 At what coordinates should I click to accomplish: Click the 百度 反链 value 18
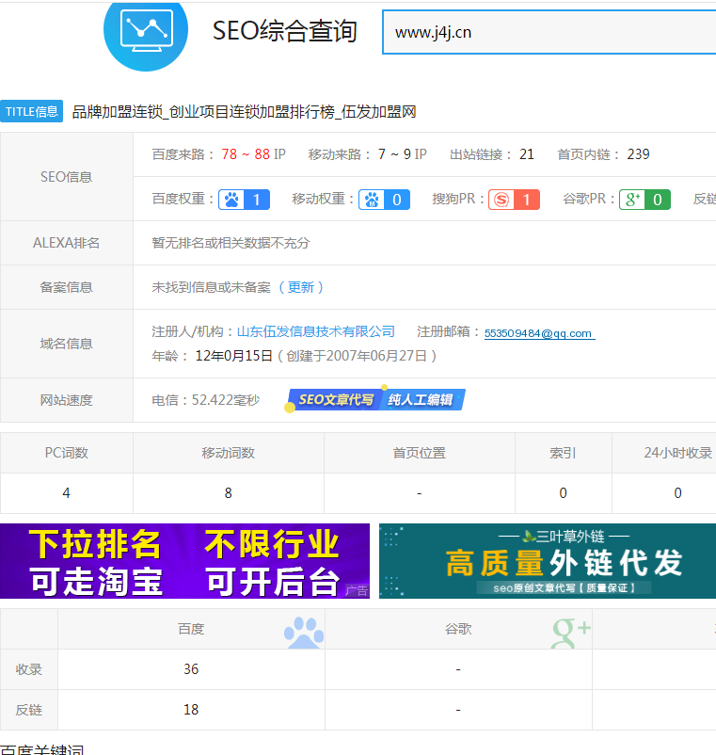point(191,709)
